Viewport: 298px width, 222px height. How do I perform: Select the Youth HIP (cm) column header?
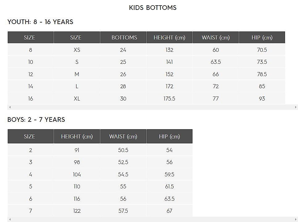(262, 37)
